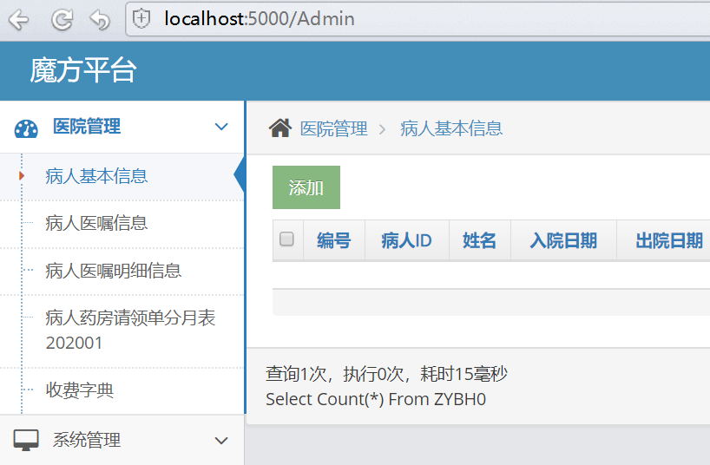This screenshot has height=465, width=710.
Task: Select 病人医嘱明细信息 sidebar item
Action: [x=113, y=271]
